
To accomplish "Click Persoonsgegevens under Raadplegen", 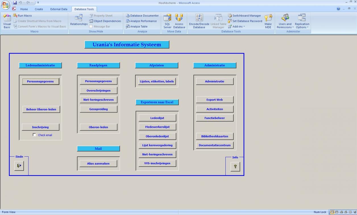I will (98, 81).
